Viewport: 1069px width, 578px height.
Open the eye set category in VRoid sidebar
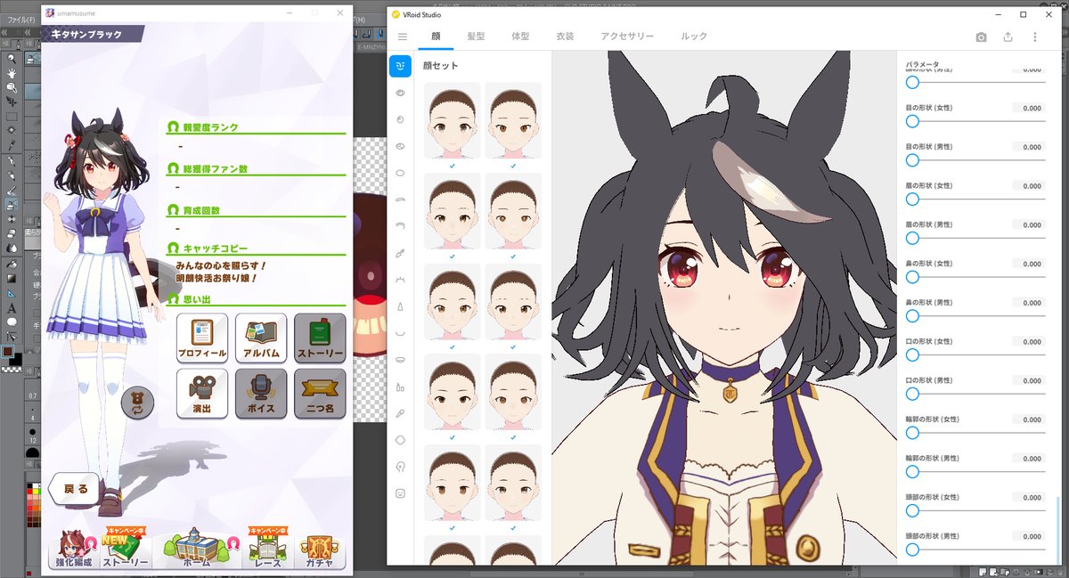(400, 93)
